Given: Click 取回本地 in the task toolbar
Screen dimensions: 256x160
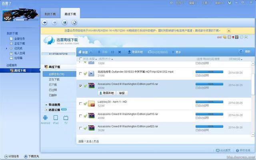Looking at the screenshot, I should coord(135,52).
